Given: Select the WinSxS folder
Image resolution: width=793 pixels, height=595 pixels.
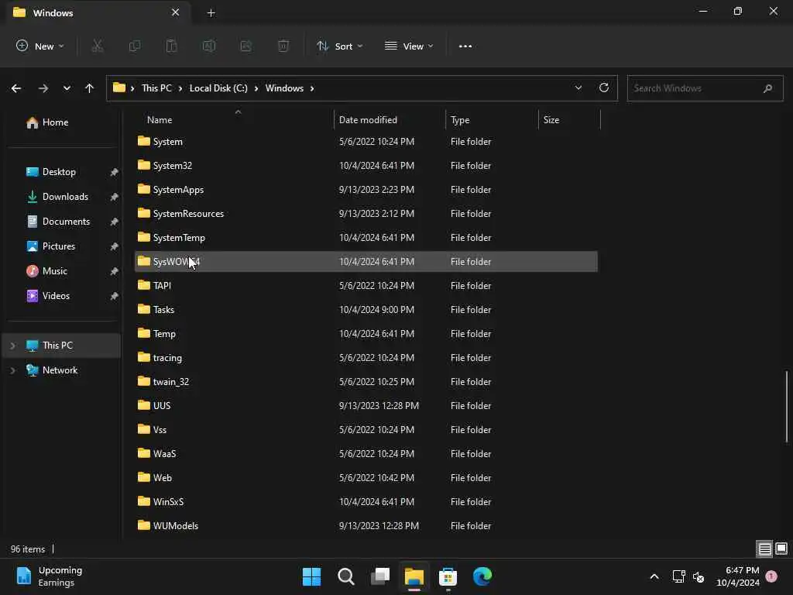Looking at the screenshot, I should pyautogui.click(x=366, y=502).
